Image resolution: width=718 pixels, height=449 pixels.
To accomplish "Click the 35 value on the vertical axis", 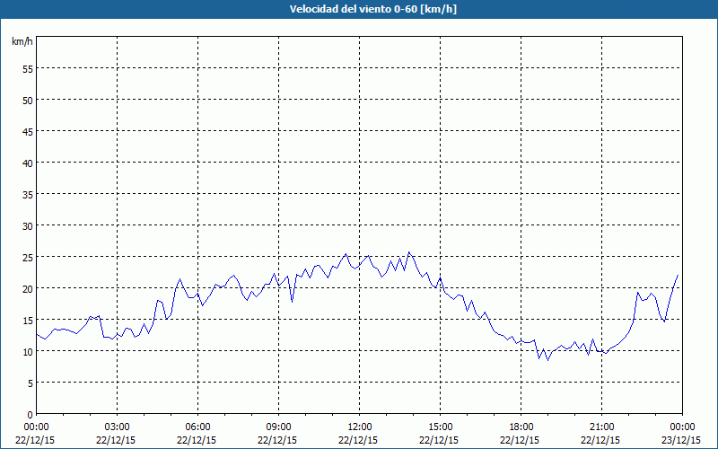I will click(28, 195).
